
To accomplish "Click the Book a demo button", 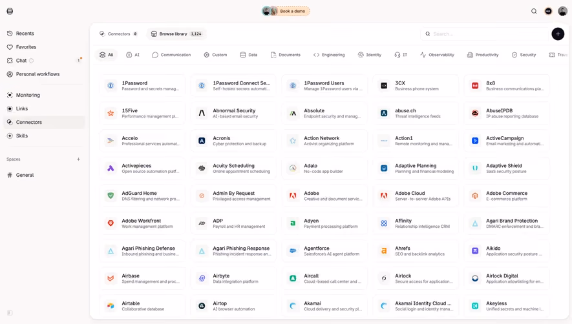I will 293,12.
